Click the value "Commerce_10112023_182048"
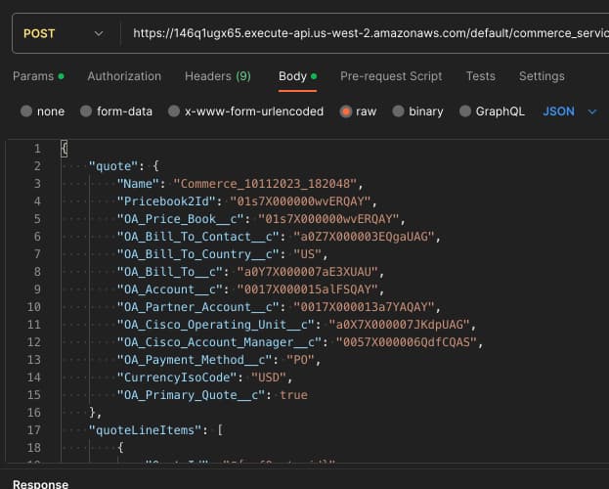This screenshot has width=609, height=489. point(265,184)
